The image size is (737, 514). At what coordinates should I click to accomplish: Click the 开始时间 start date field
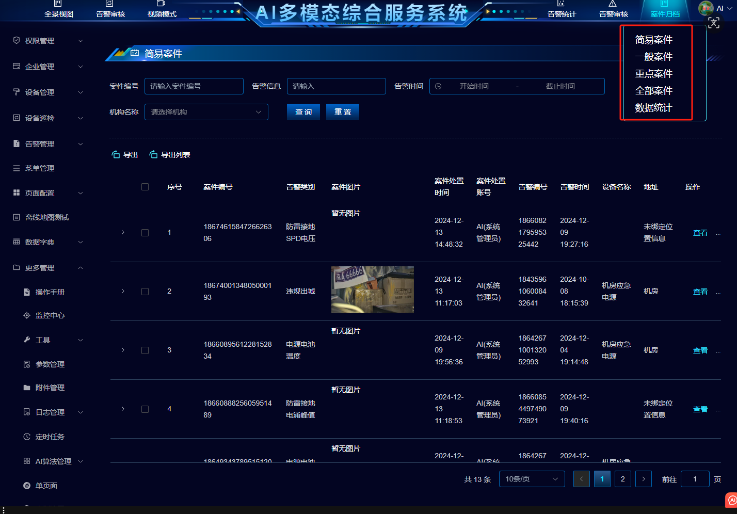(474, 86)
